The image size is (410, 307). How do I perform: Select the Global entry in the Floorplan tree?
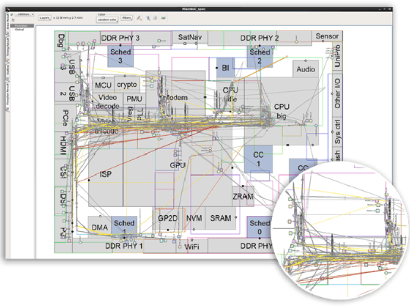(24, 29)
